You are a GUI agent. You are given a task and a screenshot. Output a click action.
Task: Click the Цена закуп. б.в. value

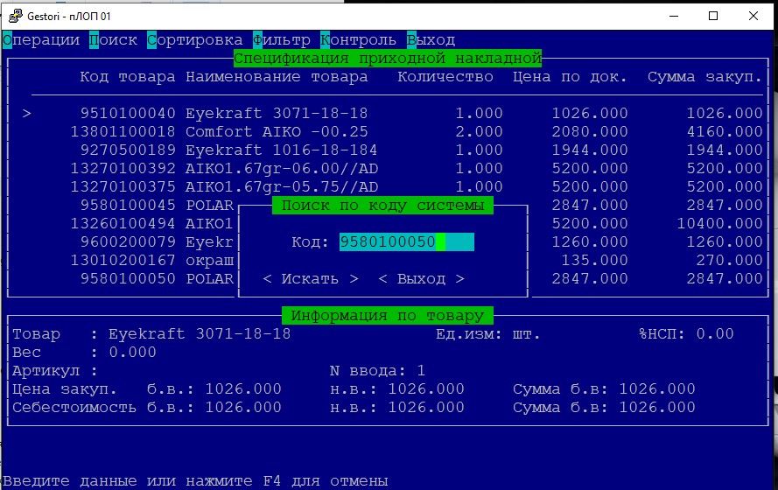point(243,388)
